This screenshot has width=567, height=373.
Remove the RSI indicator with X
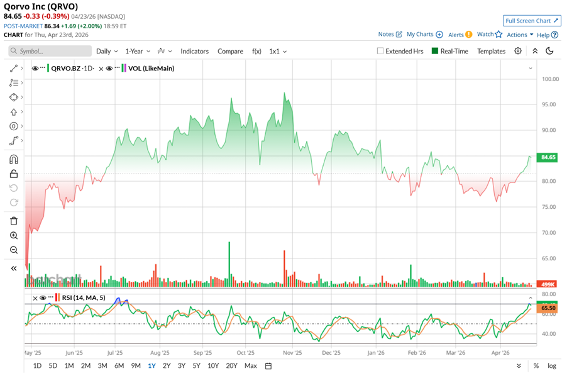[x=35, y=298]
